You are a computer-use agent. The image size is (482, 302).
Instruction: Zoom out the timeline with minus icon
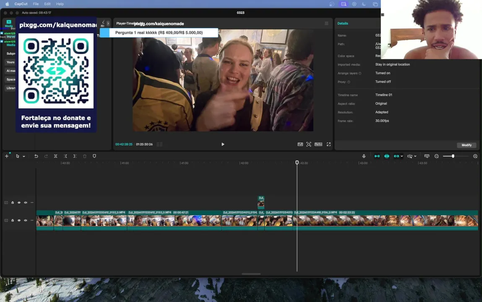click(437, 156)
